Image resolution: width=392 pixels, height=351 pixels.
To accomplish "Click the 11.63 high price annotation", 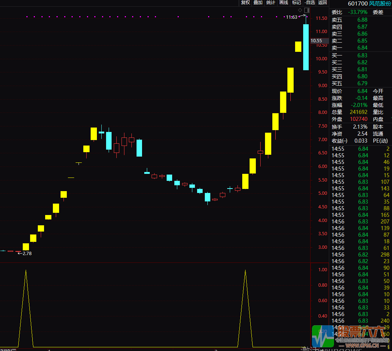I will click(x=292, y=17).
